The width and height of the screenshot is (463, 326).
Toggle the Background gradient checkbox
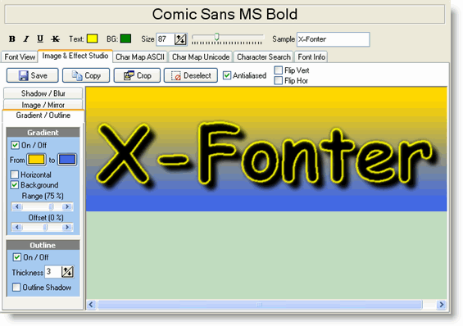[x=15, y=185]
